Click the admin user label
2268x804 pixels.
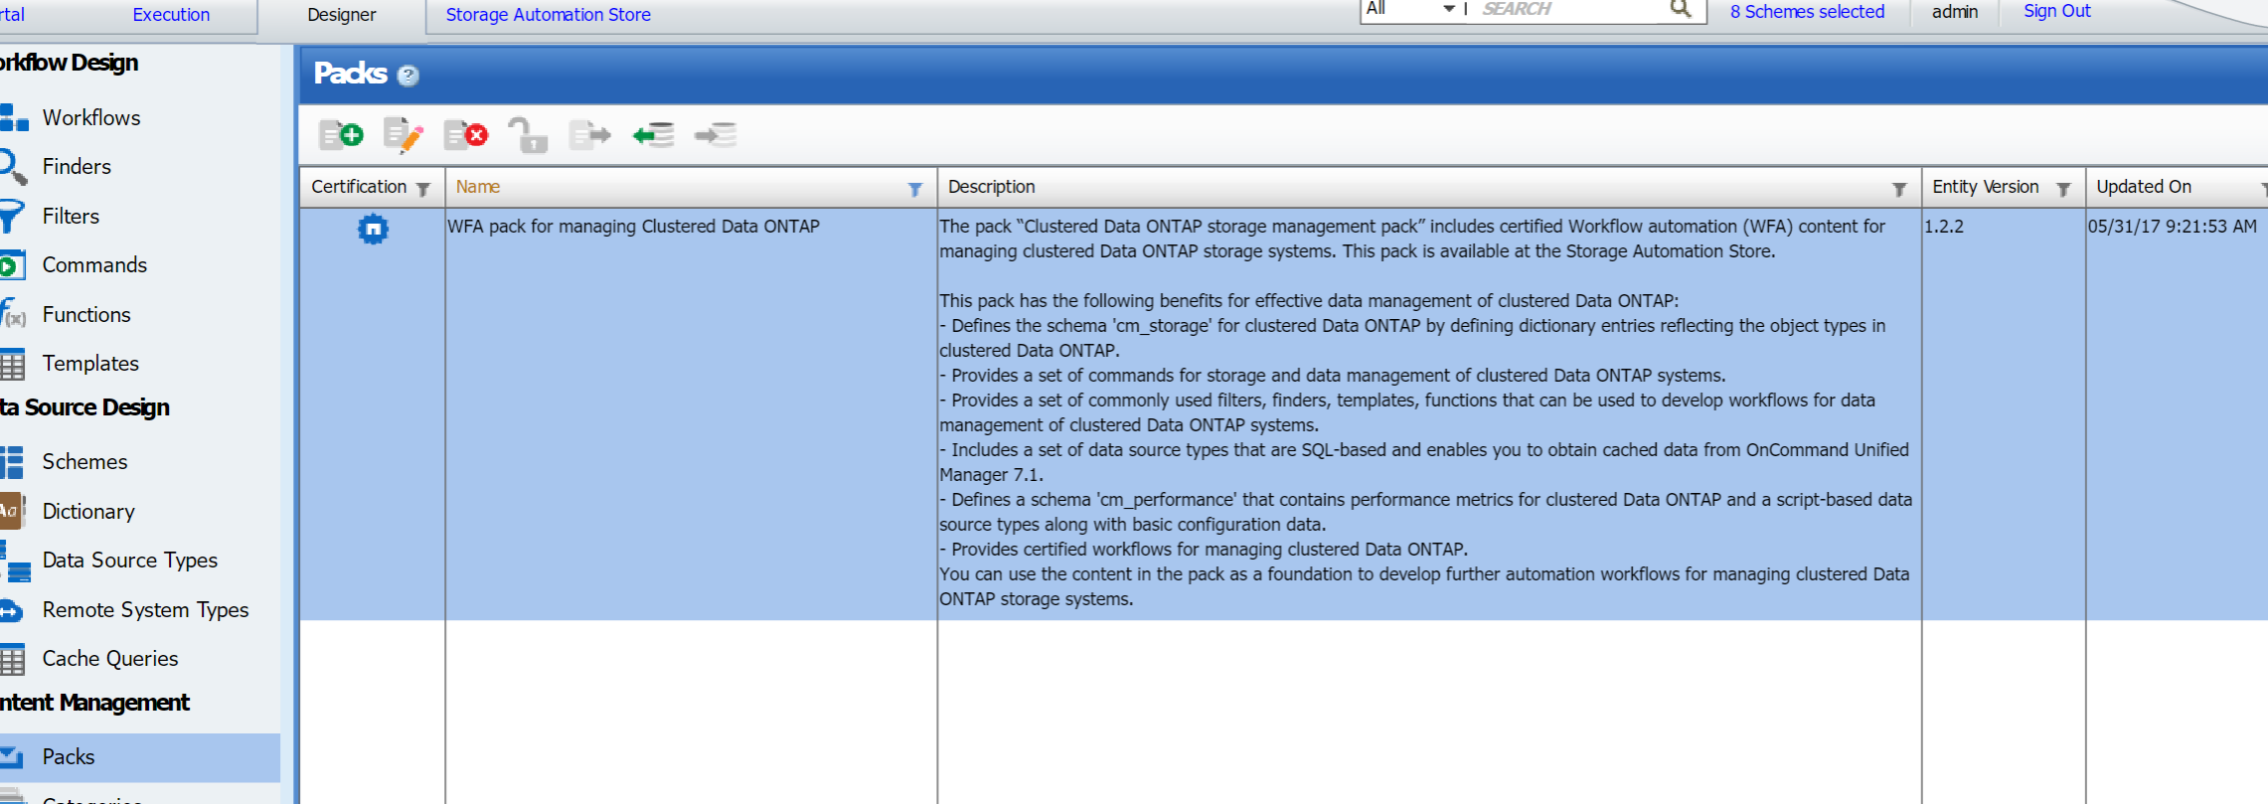pyautogui.click(x=1955, y=12)
